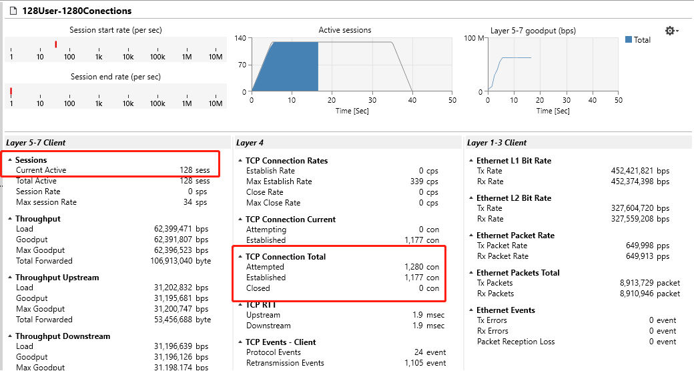Open the gear settings dropdown

[671, 31]
